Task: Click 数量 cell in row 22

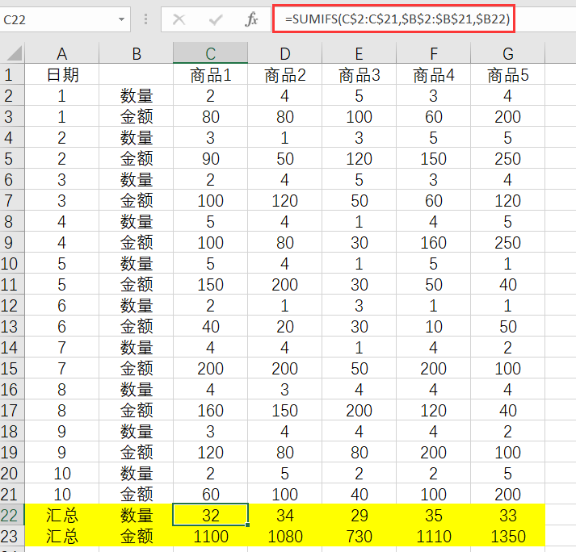Action: (137, 516)
